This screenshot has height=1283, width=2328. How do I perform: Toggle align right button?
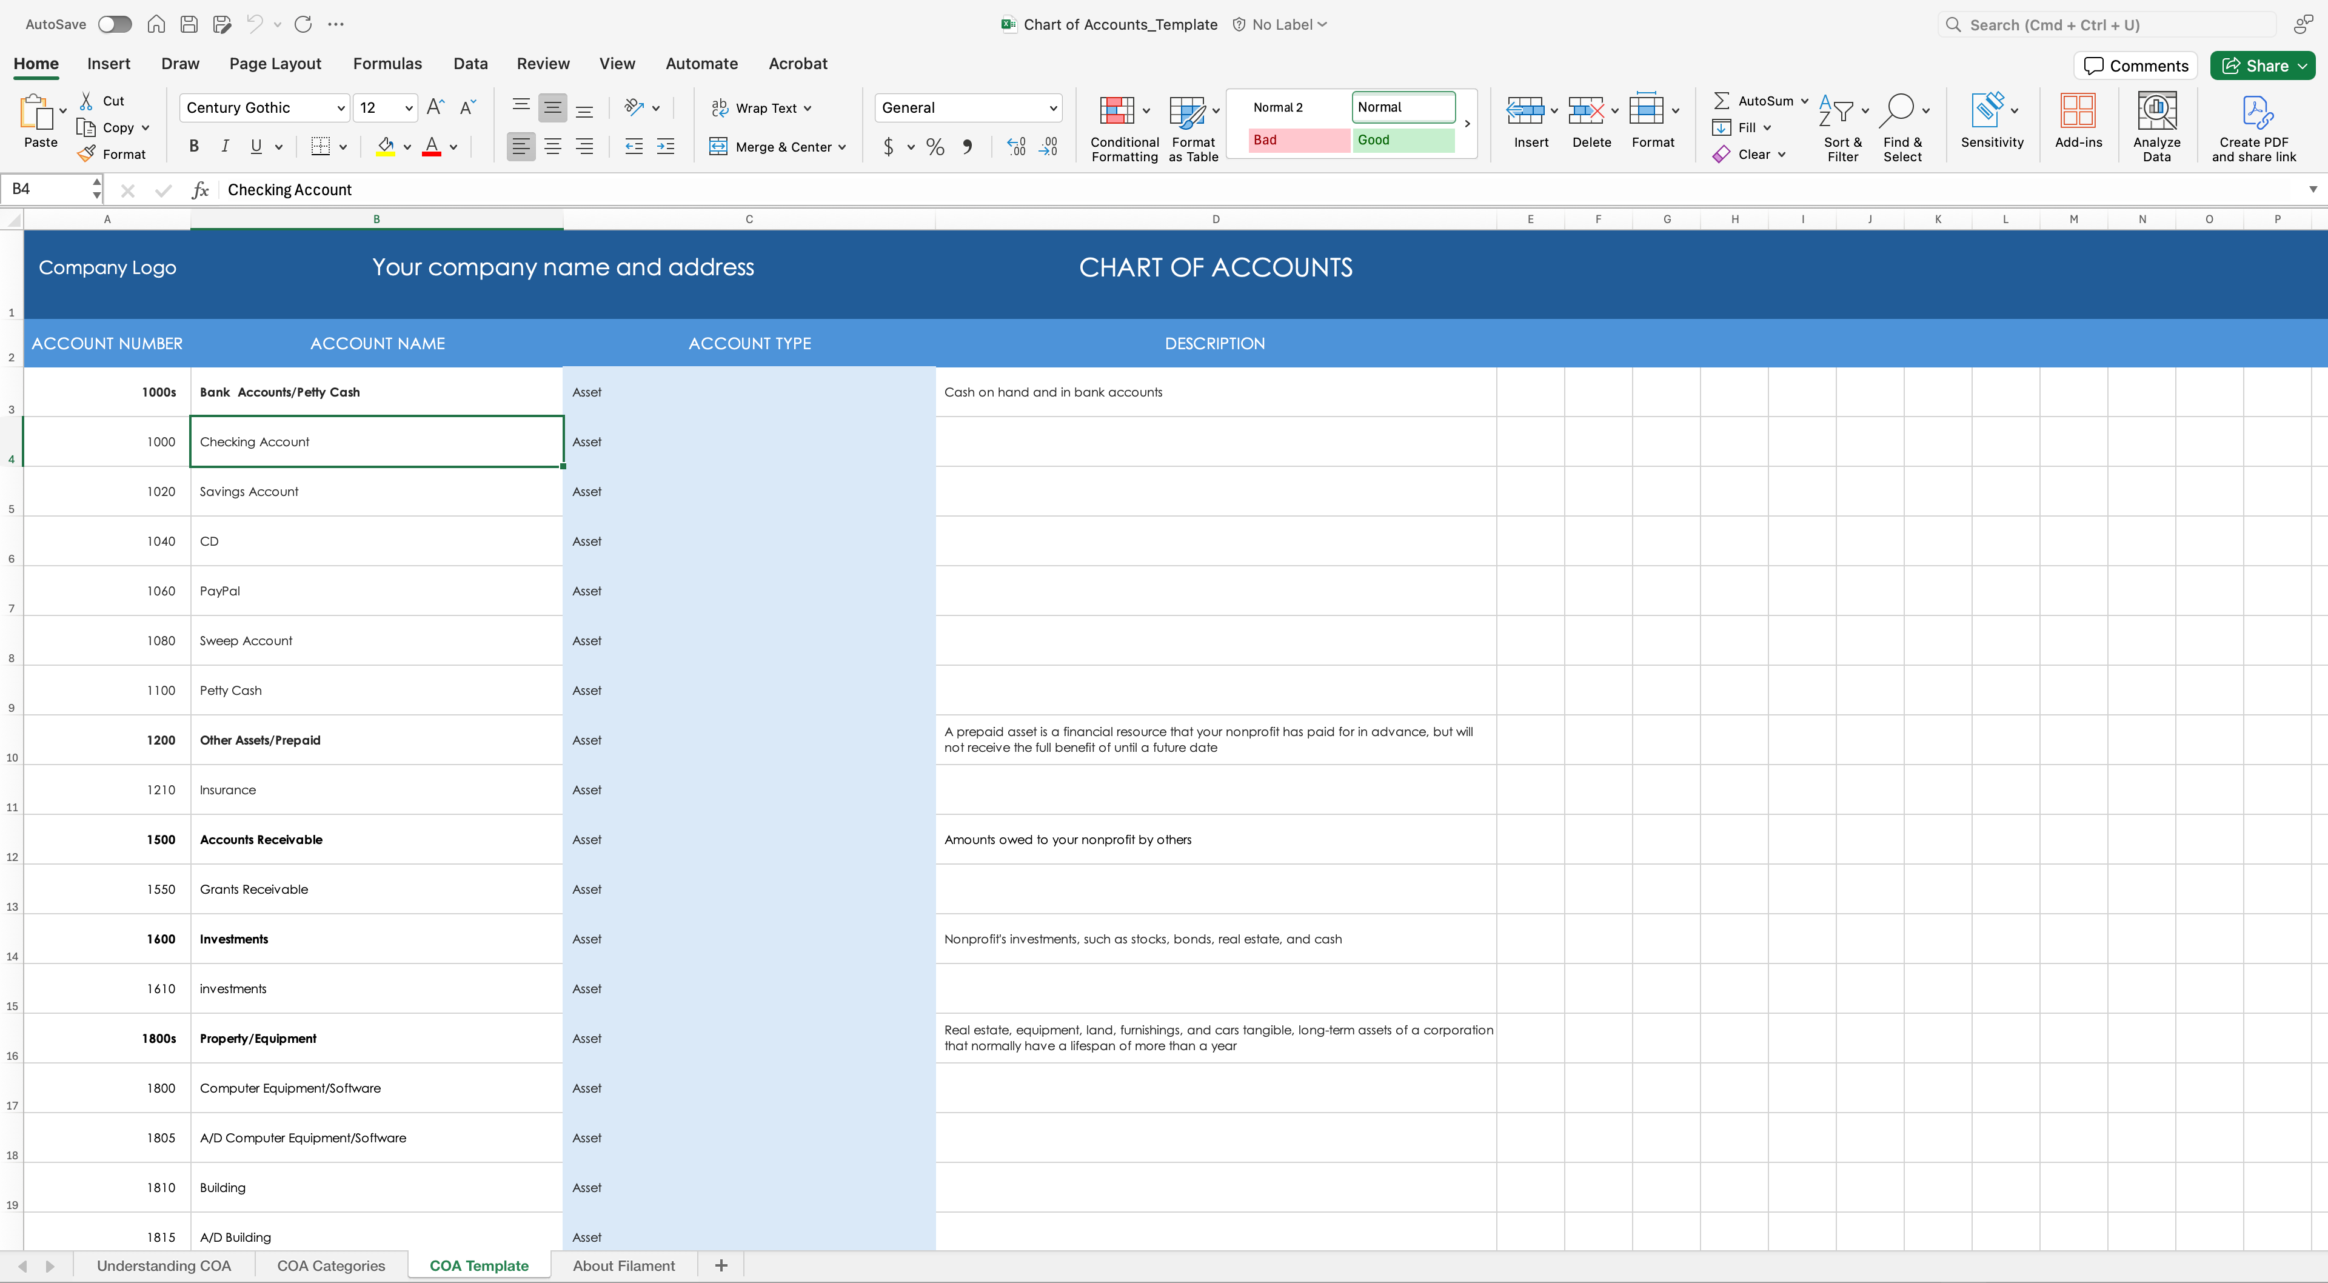[584, 147]
